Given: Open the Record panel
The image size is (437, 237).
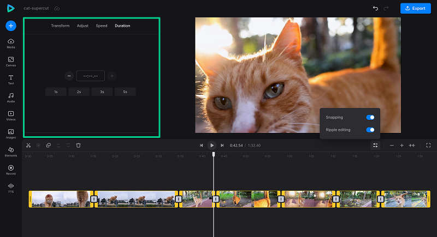Looking at the screenshot, I should tap(11, 170).
